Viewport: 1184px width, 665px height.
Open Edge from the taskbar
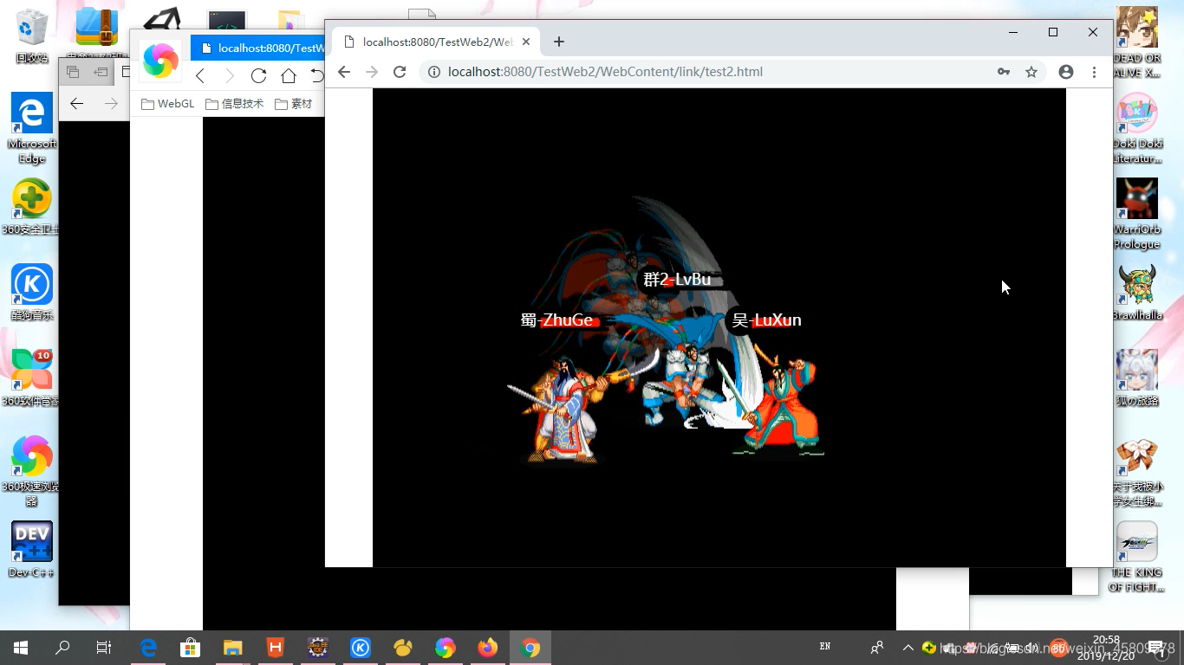point(148,648)
